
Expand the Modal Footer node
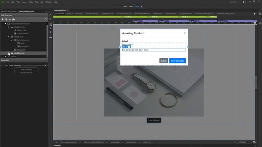(9, 53)
